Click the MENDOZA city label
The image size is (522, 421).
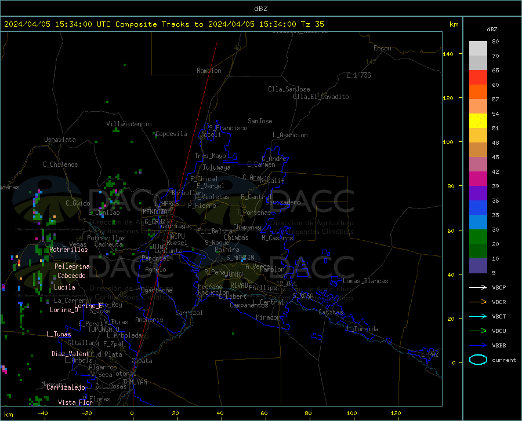click(x=155, y=212)
